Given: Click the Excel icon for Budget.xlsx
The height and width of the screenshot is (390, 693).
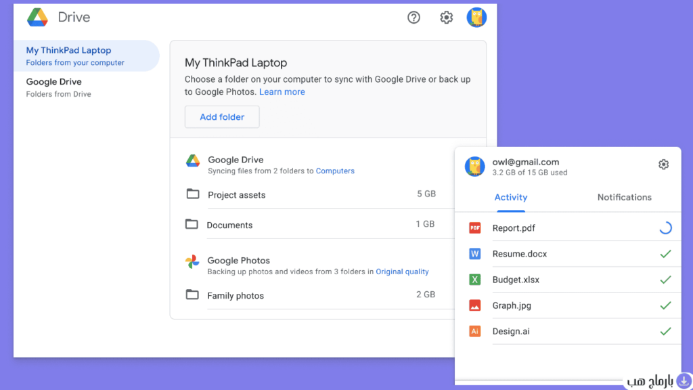Looking at the screenshot, I should coord(474,280).
